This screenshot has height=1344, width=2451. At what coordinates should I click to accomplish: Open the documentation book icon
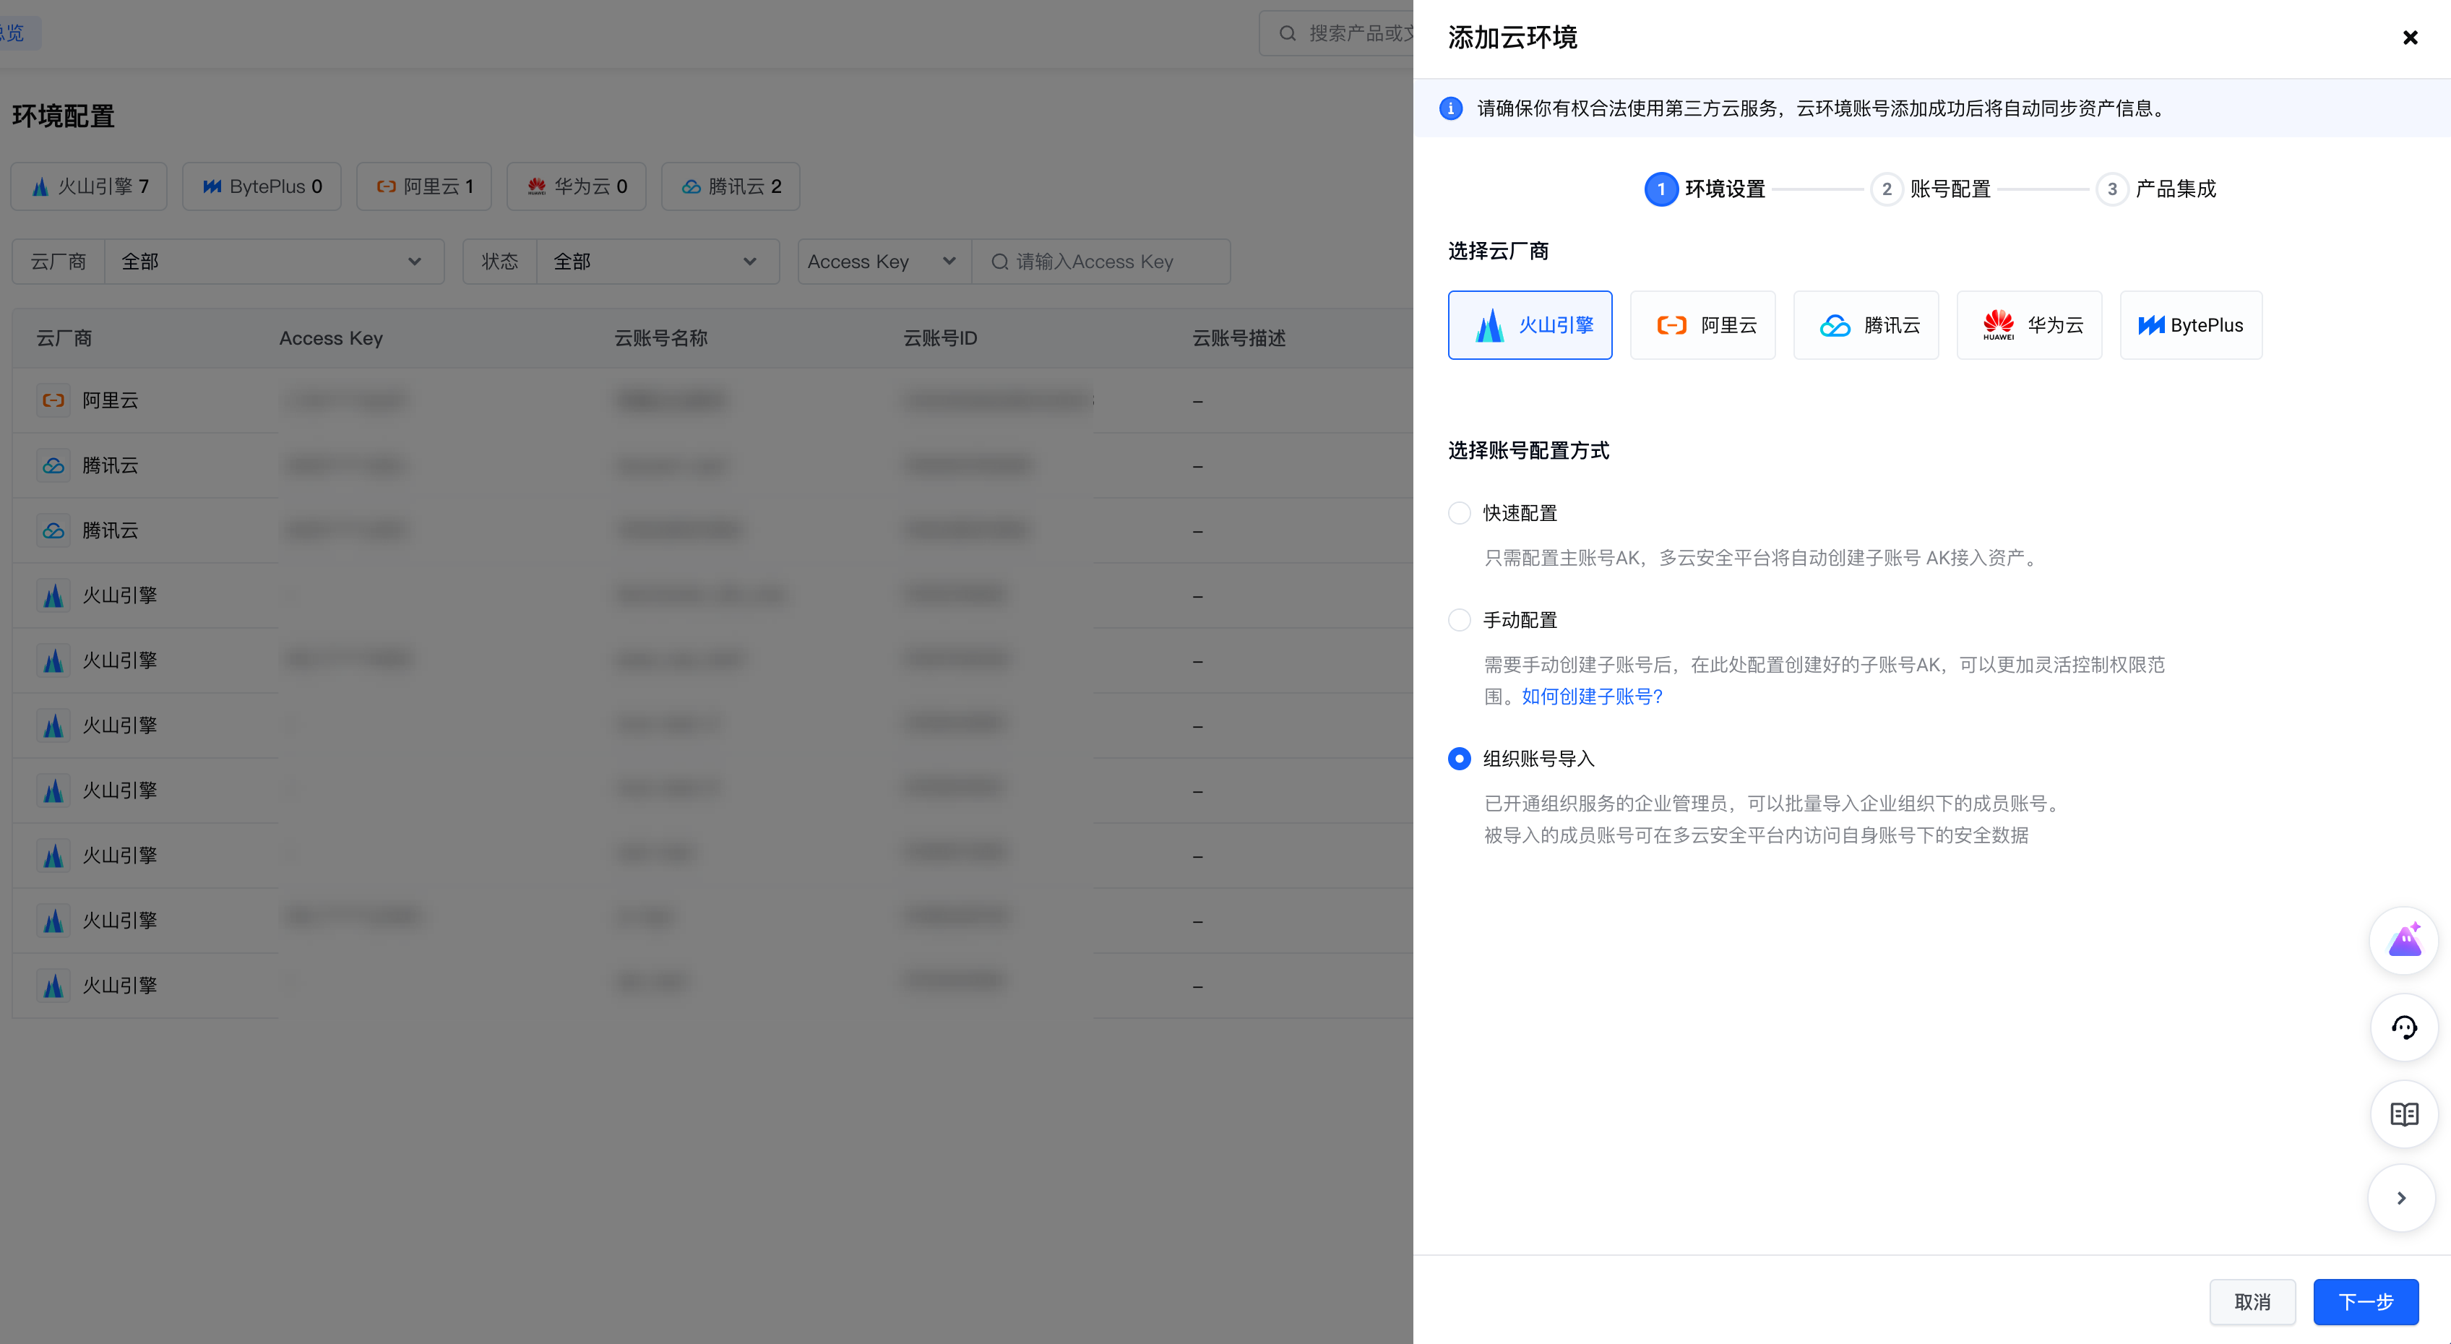pyautogui.click(x=2403, y=1113)
